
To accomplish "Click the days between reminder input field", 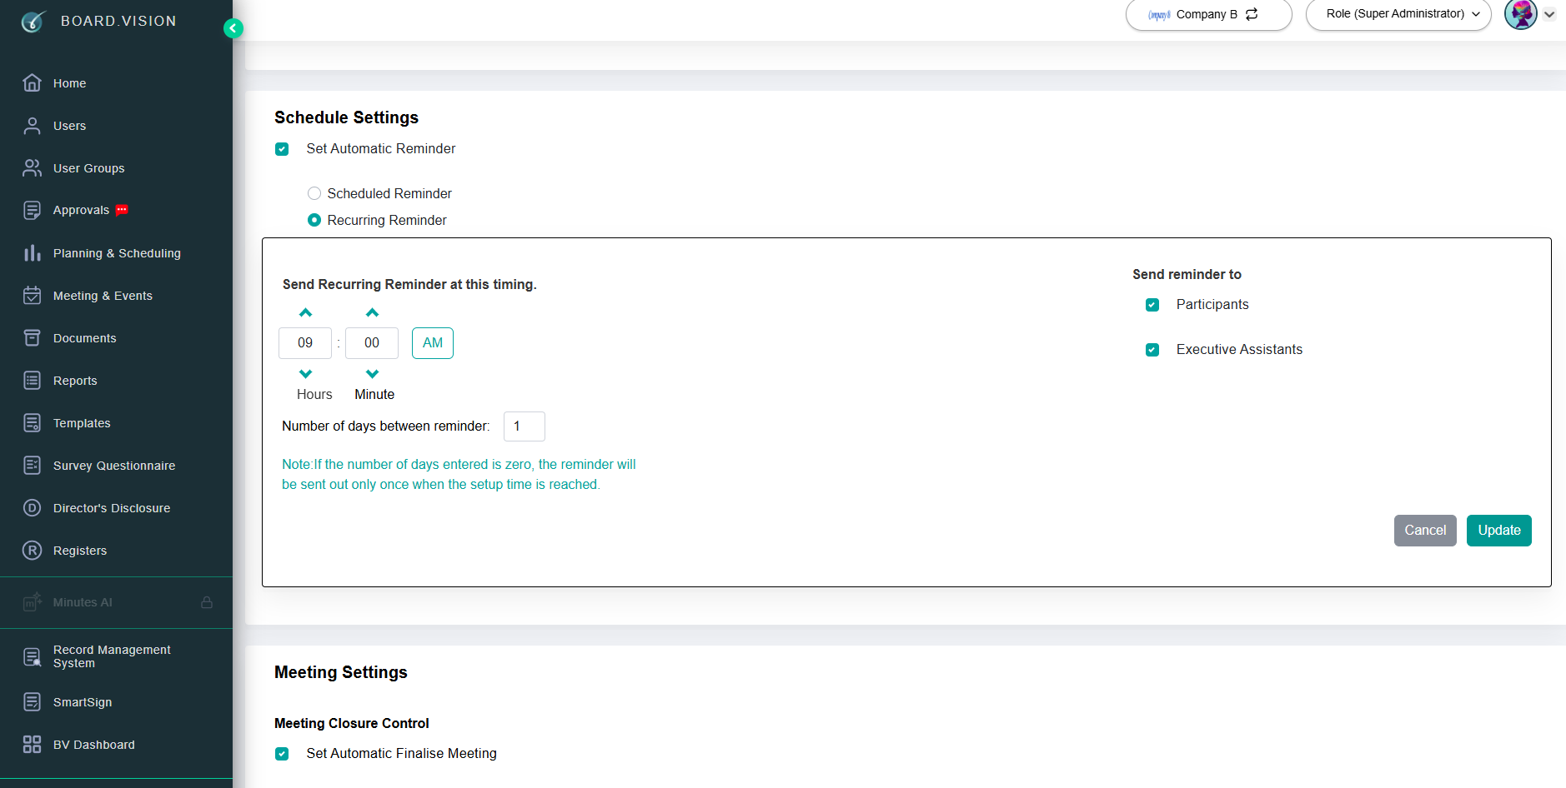I will click(x=525, y=426).
